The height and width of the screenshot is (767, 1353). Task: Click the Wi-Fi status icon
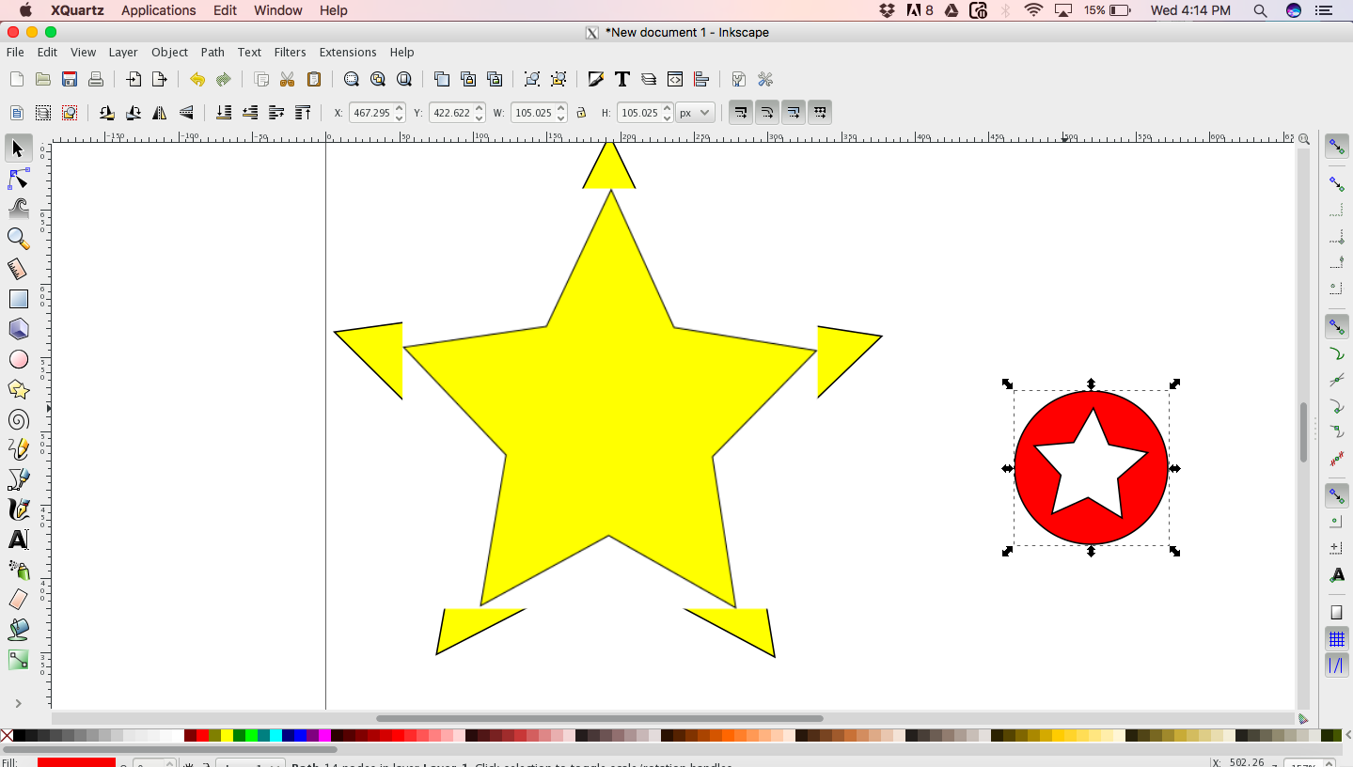1034,10
